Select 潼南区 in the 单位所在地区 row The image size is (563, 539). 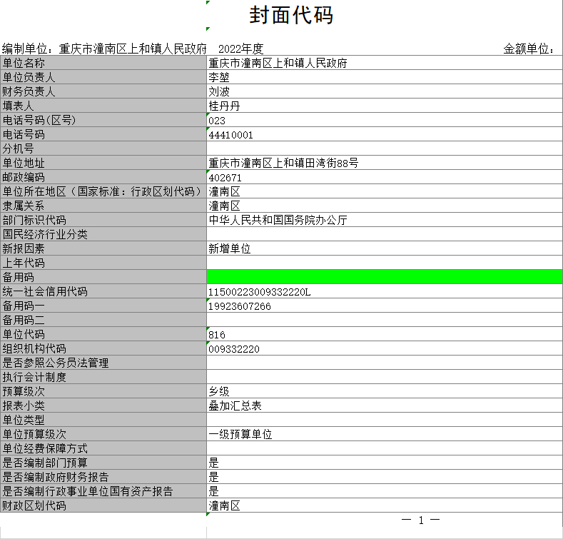pos(385,191)
